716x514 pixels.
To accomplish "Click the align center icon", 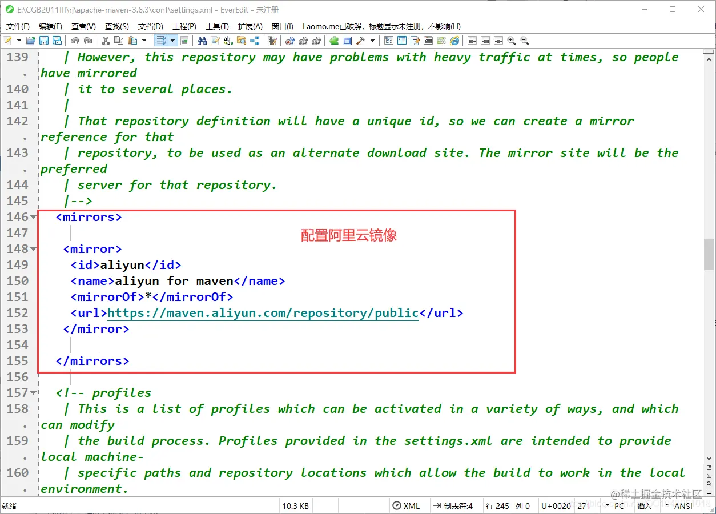I will (x=498, y=41).
